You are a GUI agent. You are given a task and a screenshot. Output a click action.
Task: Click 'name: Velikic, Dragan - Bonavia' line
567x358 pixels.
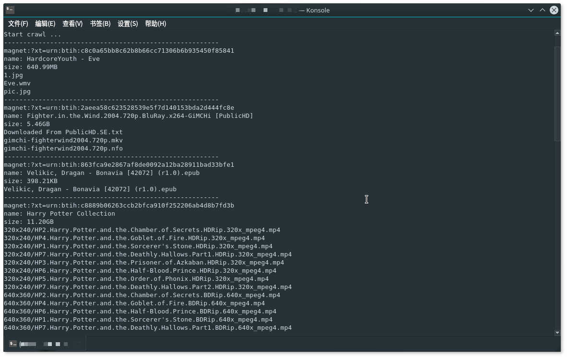tap(102, 173)
